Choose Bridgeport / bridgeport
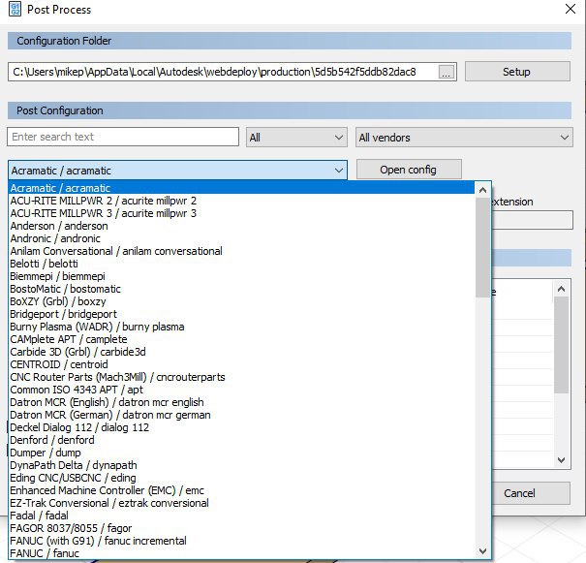586x563 pixels. 241,314
